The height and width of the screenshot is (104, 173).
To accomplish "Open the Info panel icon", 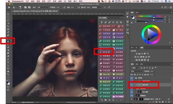I will coord(127,25).
